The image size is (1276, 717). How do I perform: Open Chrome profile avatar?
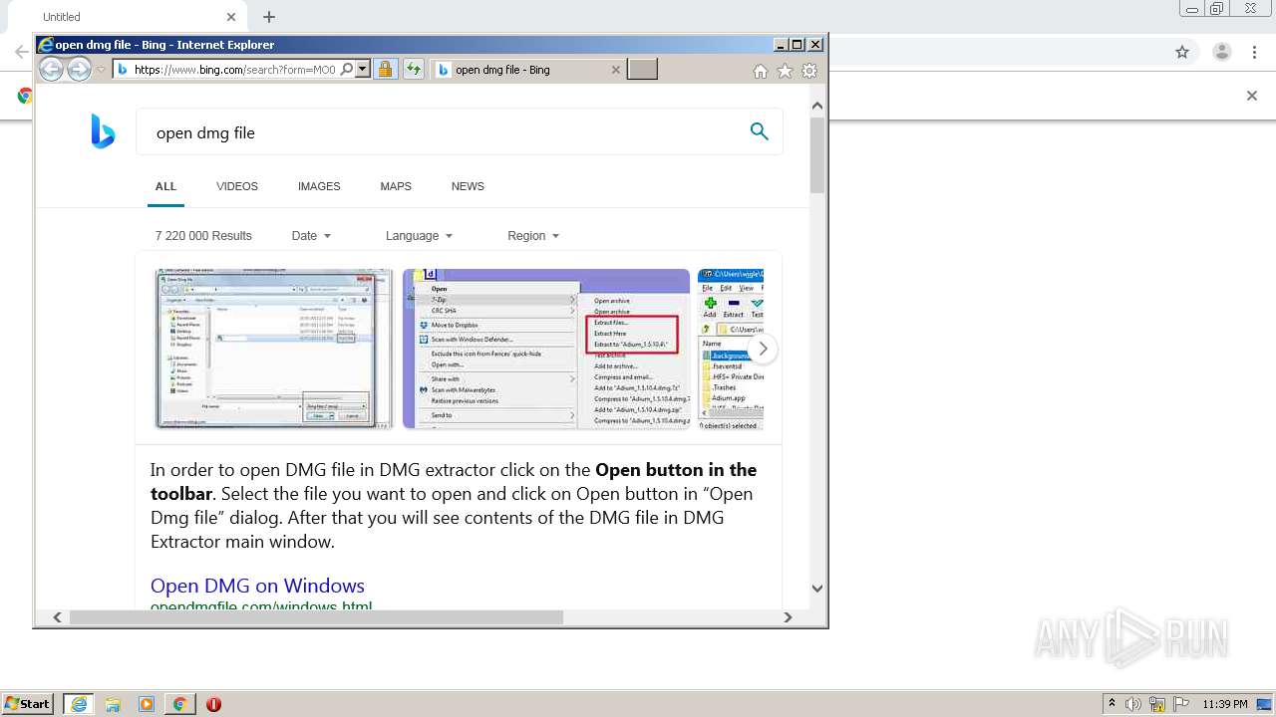(1221, 52)
